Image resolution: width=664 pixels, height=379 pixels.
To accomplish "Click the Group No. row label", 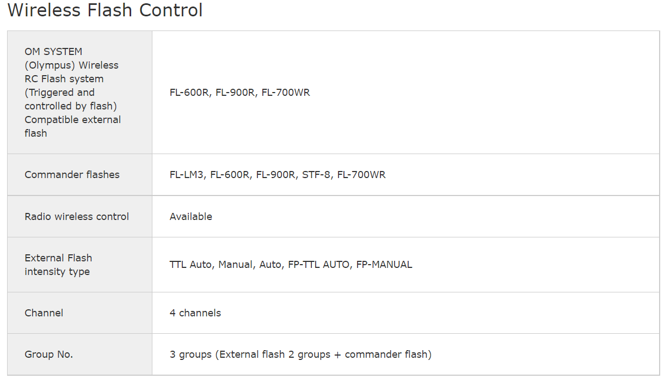I will [x=48, y=354].
